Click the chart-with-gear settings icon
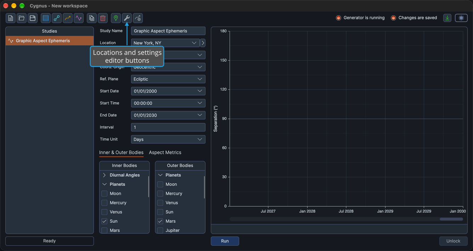Image resolution: width=473 pixels, height=251 pixels. click(x=138, y=18)
